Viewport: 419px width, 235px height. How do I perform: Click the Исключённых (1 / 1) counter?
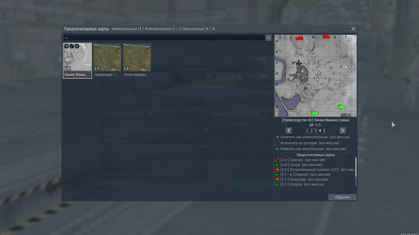point(165,29)
